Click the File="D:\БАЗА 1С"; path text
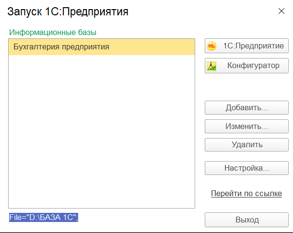 click(x=44, y=218)
